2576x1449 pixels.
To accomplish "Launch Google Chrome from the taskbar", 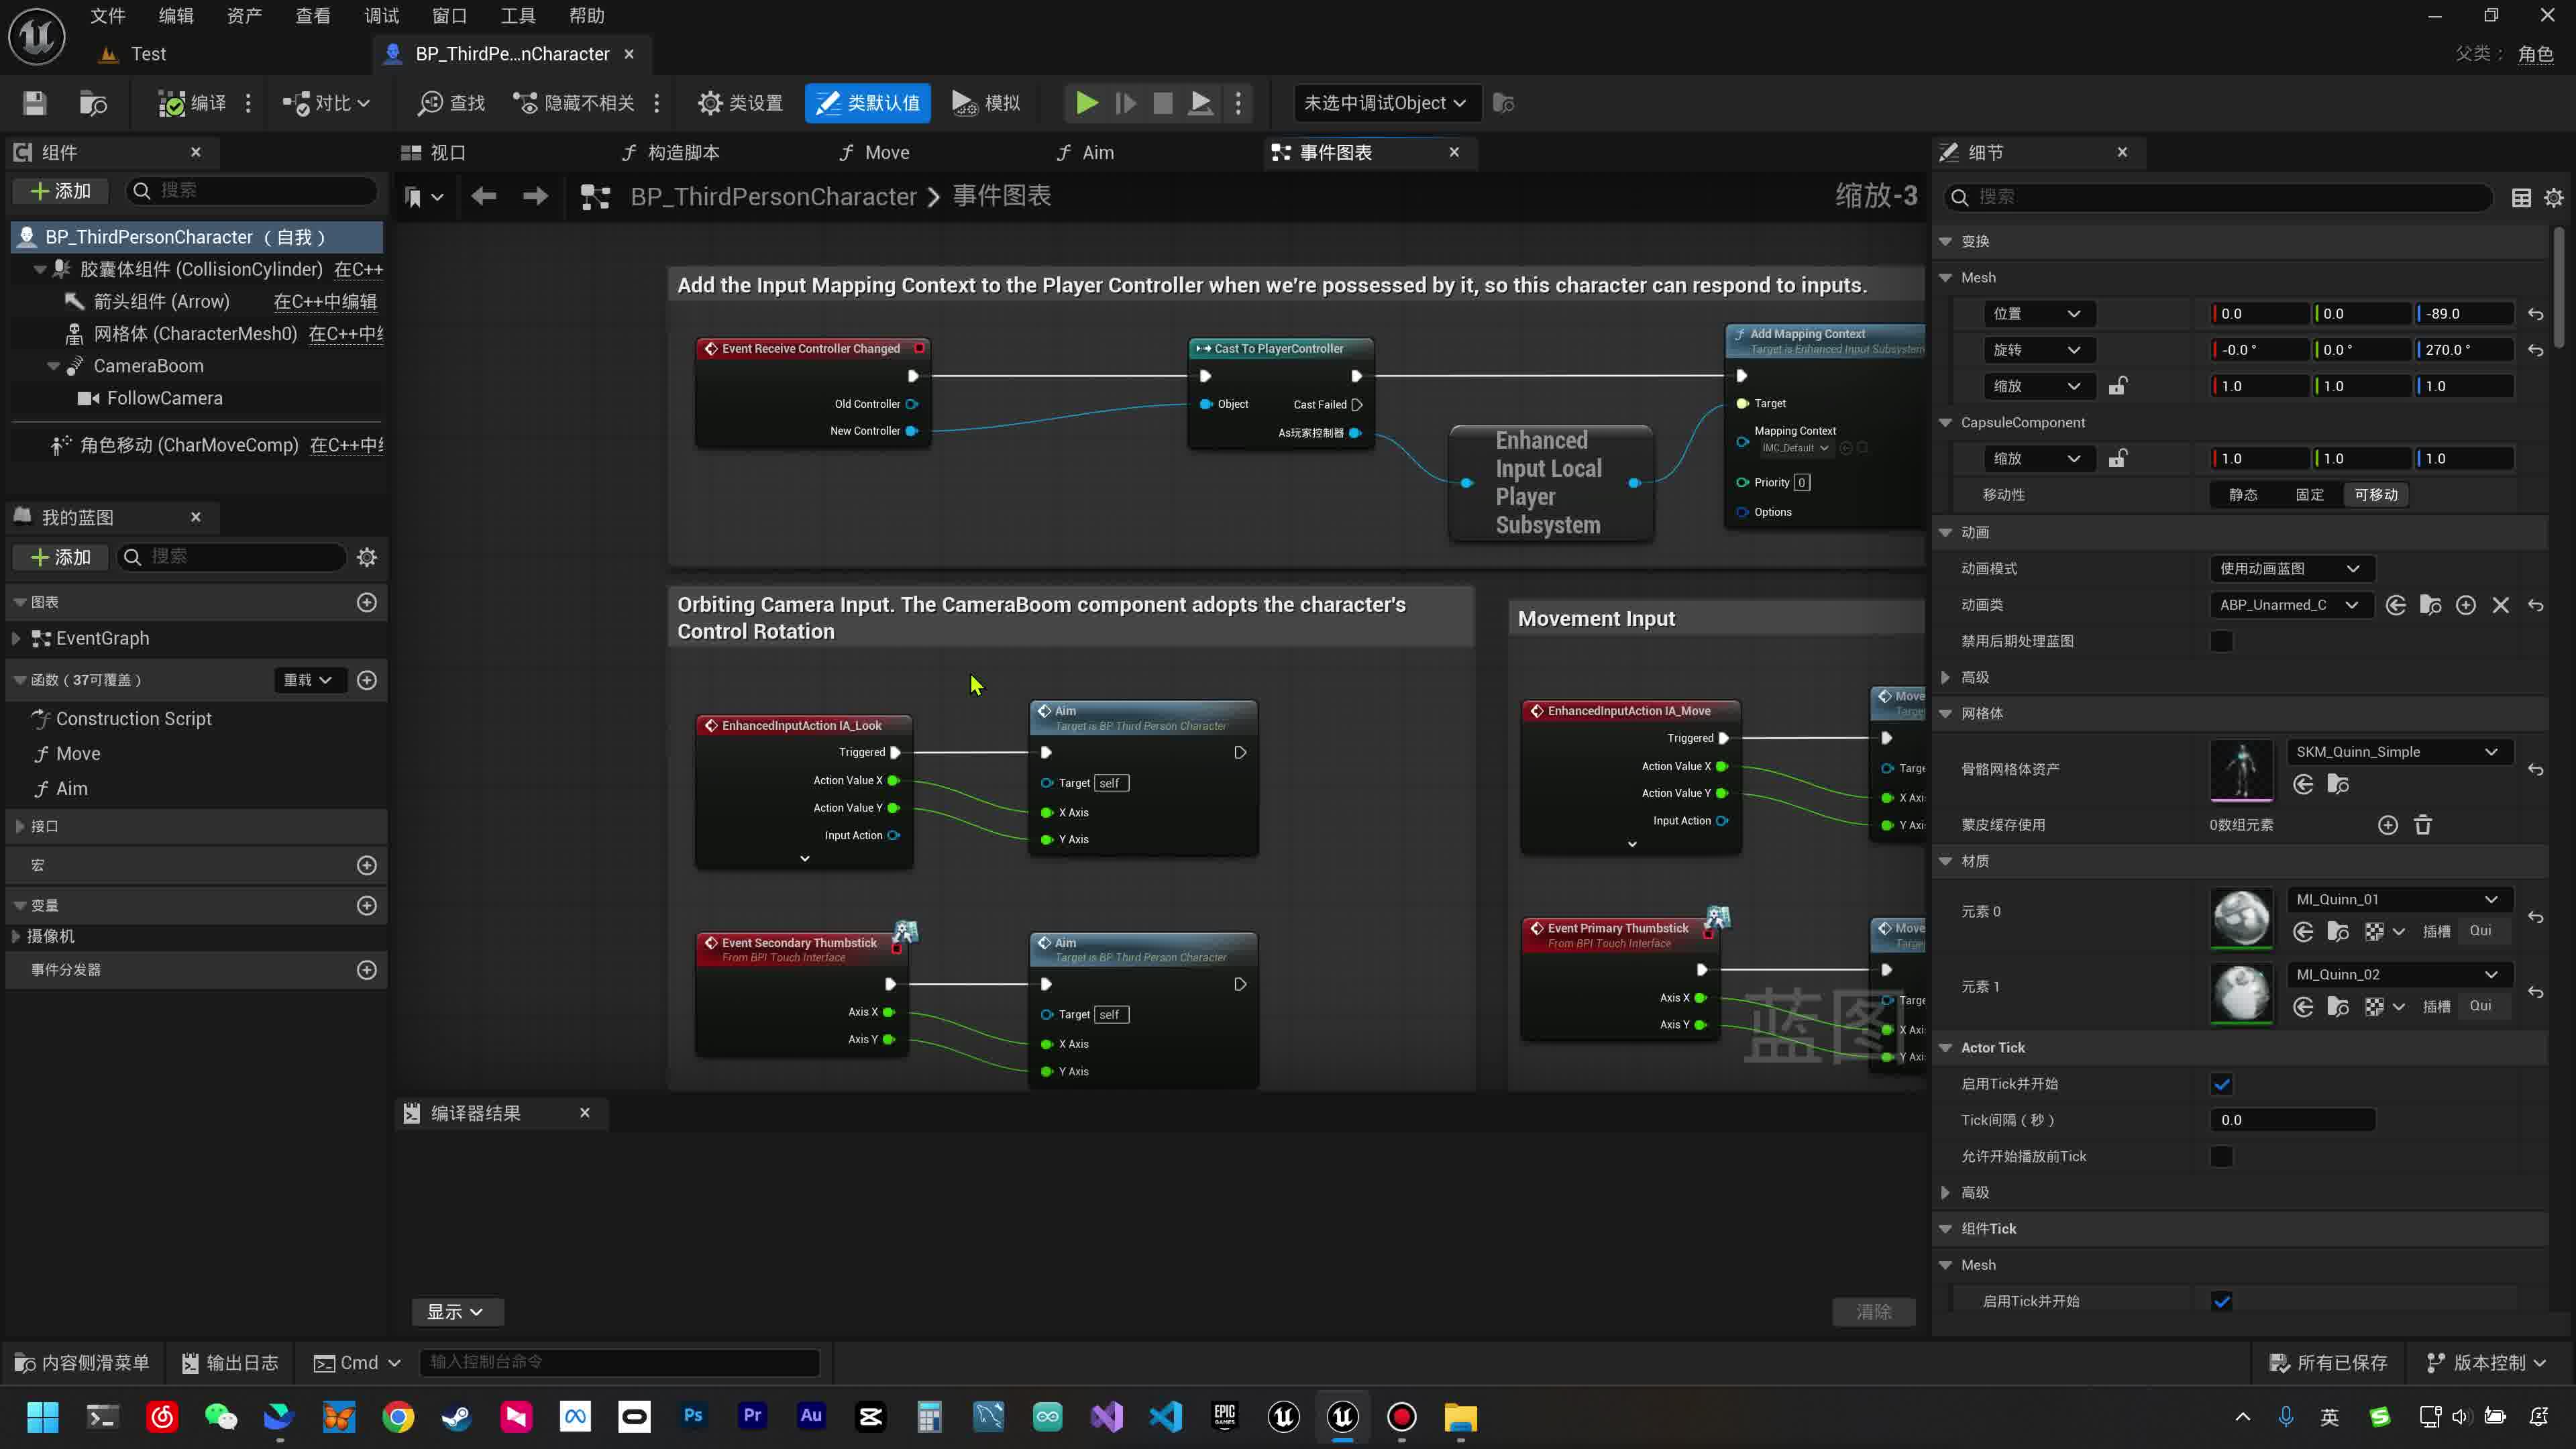I will pos(398,1417).
